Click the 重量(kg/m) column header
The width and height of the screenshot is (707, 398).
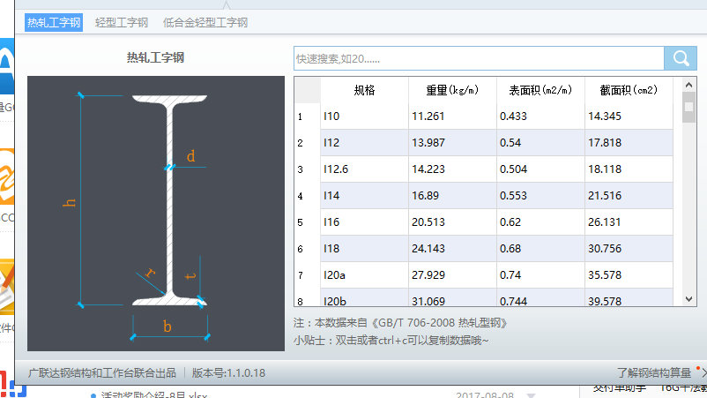[x=452, y=90]
